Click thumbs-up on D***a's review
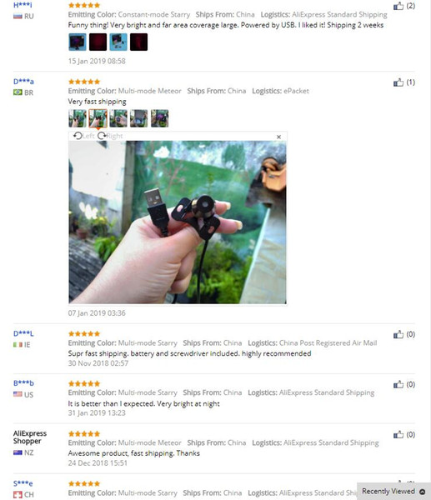The height and width of the screenshot is (500, 431). (x=398, y=82)
